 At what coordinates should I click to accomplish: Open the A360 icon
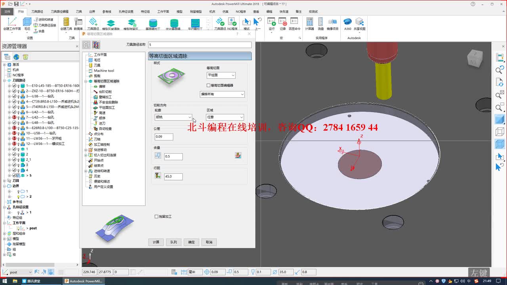pos(347,24)
